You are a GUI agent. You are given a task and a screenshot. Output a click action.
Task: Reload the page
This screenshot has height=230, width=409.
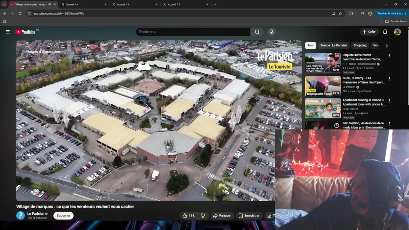tap(20, 13)
